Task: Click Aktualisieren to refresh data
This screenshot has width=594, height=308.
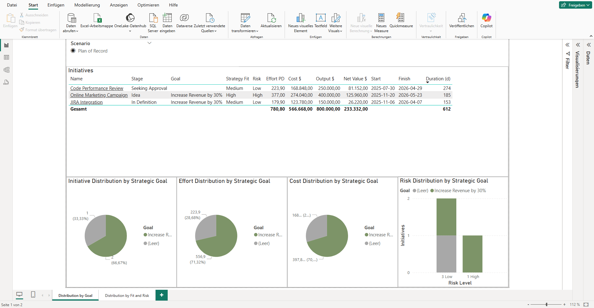Action: click(x=271, y=20)
